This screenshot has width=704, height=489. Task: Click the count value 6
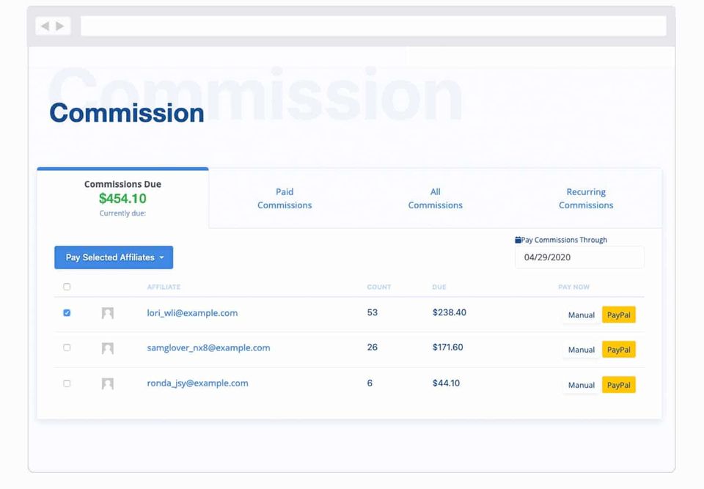(x=370, y=383)
